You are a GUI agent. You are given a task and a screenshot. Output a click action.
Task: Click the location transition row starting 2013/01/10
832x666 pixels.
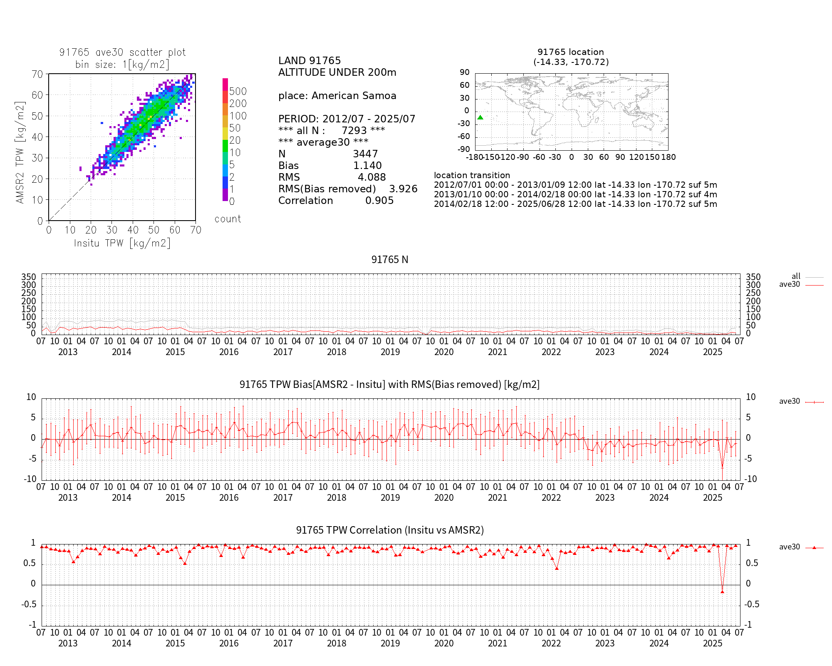(x=575, y=194)
